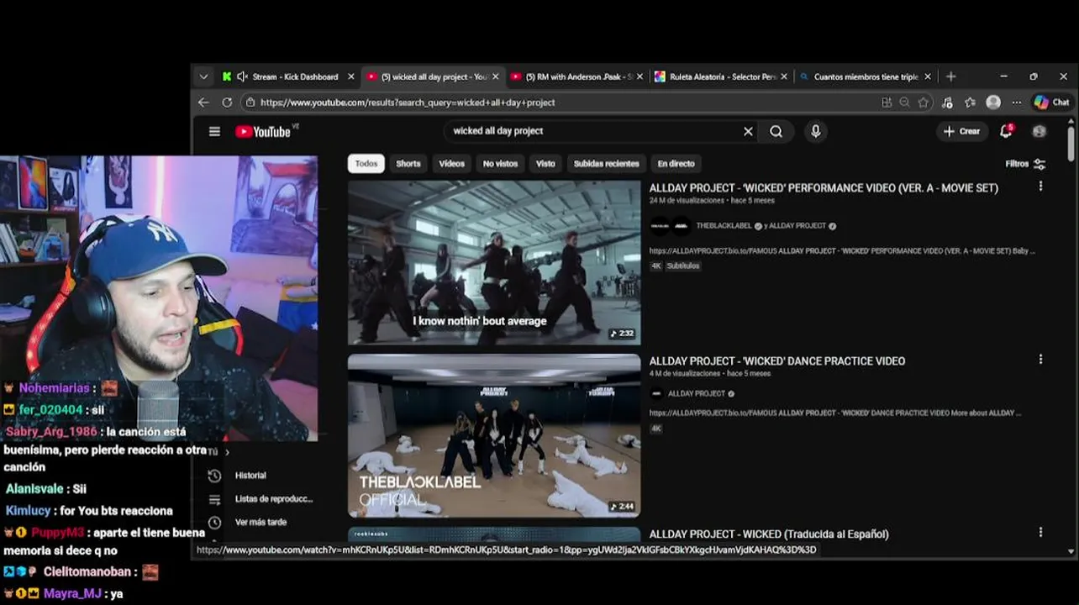The image size is (1079, 605).
Task: Open the app/reader icon in address bar
Action: click(x=887, y=103)
